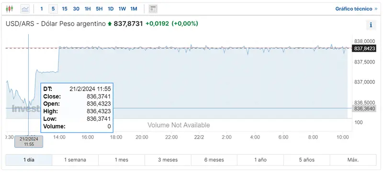Select the 1 semana range tab
This screenshot has width=383, height=172.
[x=75, y=160]
